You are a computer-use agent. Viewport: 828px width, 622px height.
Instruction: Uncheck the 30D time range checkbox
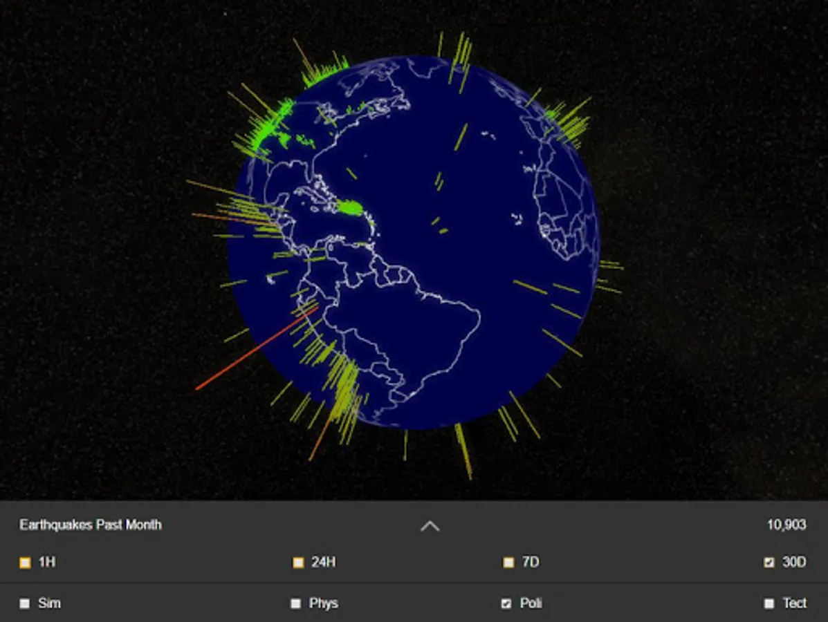pos(769,563)
